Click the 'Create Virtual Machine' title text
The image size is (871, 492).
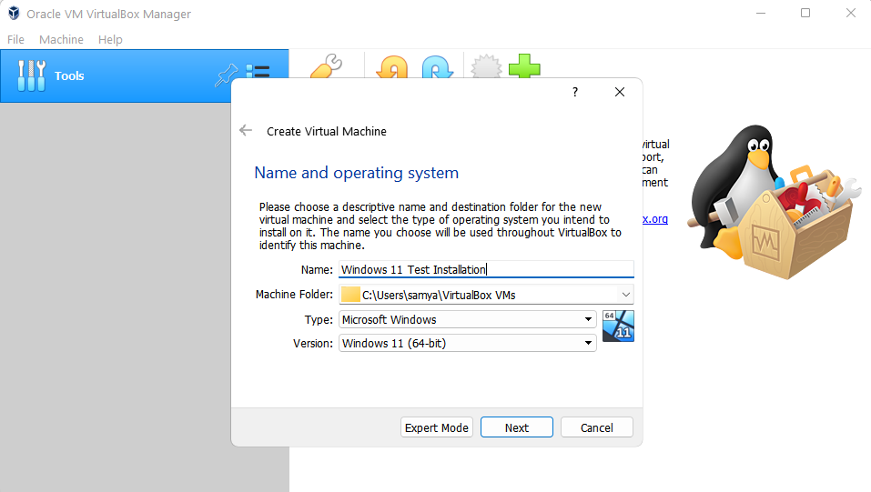pyautogui.click(x=327, y=131)
